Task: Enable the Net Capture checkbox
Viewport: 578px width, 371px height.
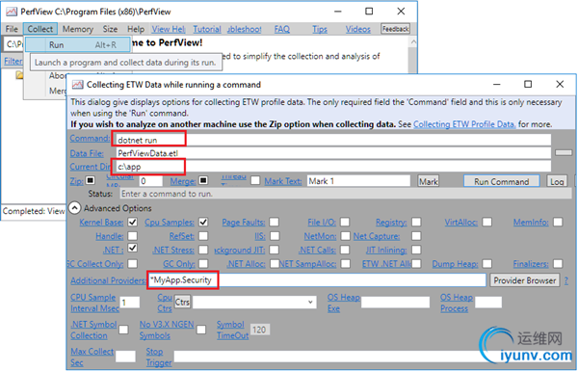Action: 416,236
